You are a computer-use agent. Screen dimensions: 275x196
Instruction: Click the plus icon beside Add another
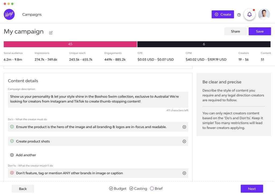click(x=12, y=155)
